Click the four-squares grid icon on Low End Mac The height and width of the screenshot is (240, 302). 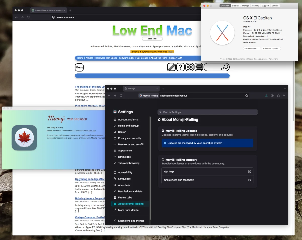pyautogui.click(x=190, y=67)
